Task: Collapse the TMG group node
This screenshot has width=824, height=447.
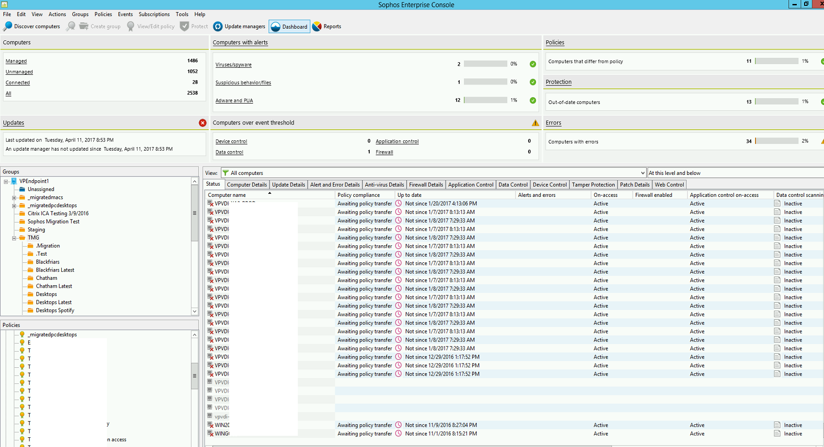Action: point(14,238)
